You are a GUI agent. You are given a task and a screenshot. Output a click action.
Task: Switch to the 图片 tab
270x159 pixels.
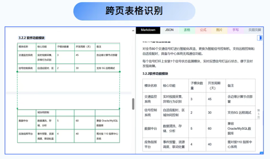click(x=219, y=30)
